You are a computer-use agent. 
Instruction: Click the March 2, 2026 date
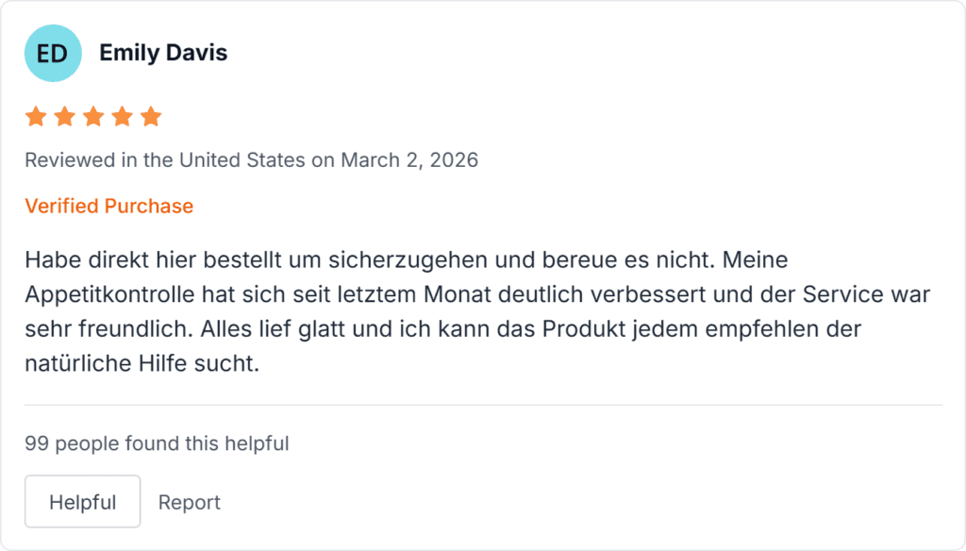pos(409,160)
